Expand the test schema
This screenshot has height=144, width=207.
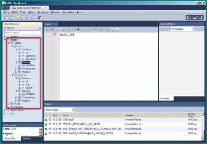click(x=5, y=114)
